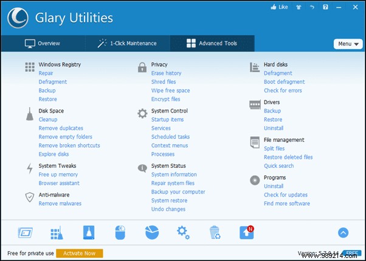The width and height of the screenshot is (366, 261).
Task: Open the screen monitor tool in bottom dock
Action: (x=25, y=233)
